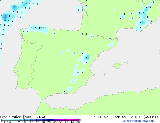Pick the 30–35 mm purple legend swatch
160x123 pixels.
(57, 120)
